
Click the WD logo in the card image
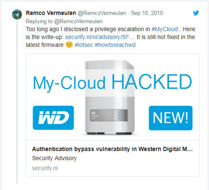(x=53, y=118)
